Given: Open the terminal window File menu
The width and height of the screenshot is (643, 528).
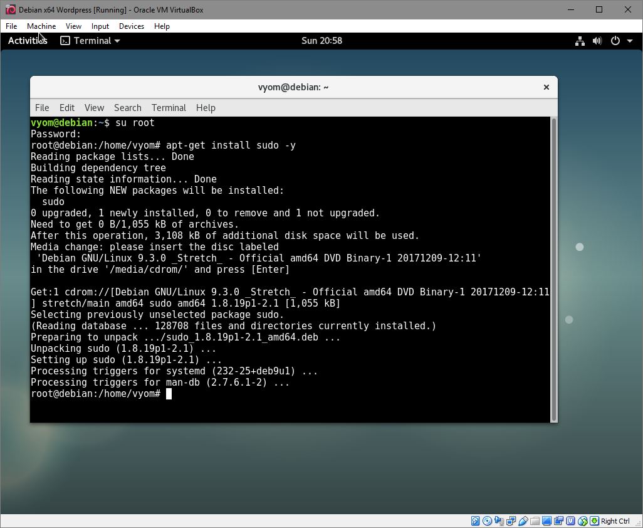Looking at the screenshot, I should tap(42, 107).
